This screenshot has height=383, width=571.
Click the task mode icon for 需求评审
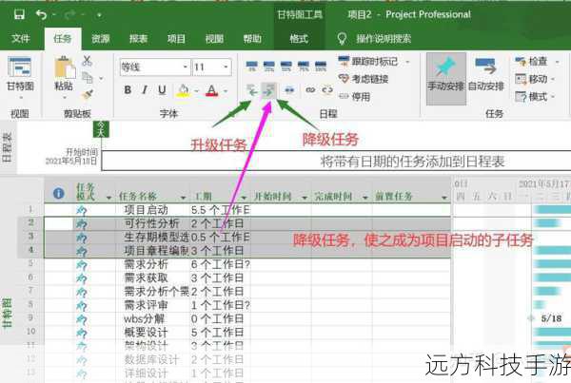pyautogui.click(x=82, y=305)
